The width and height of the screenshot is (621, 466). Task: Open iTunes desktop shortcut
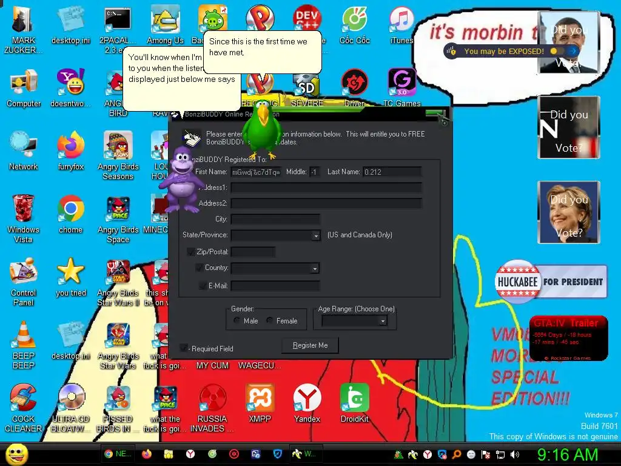(x=401, y=25)
